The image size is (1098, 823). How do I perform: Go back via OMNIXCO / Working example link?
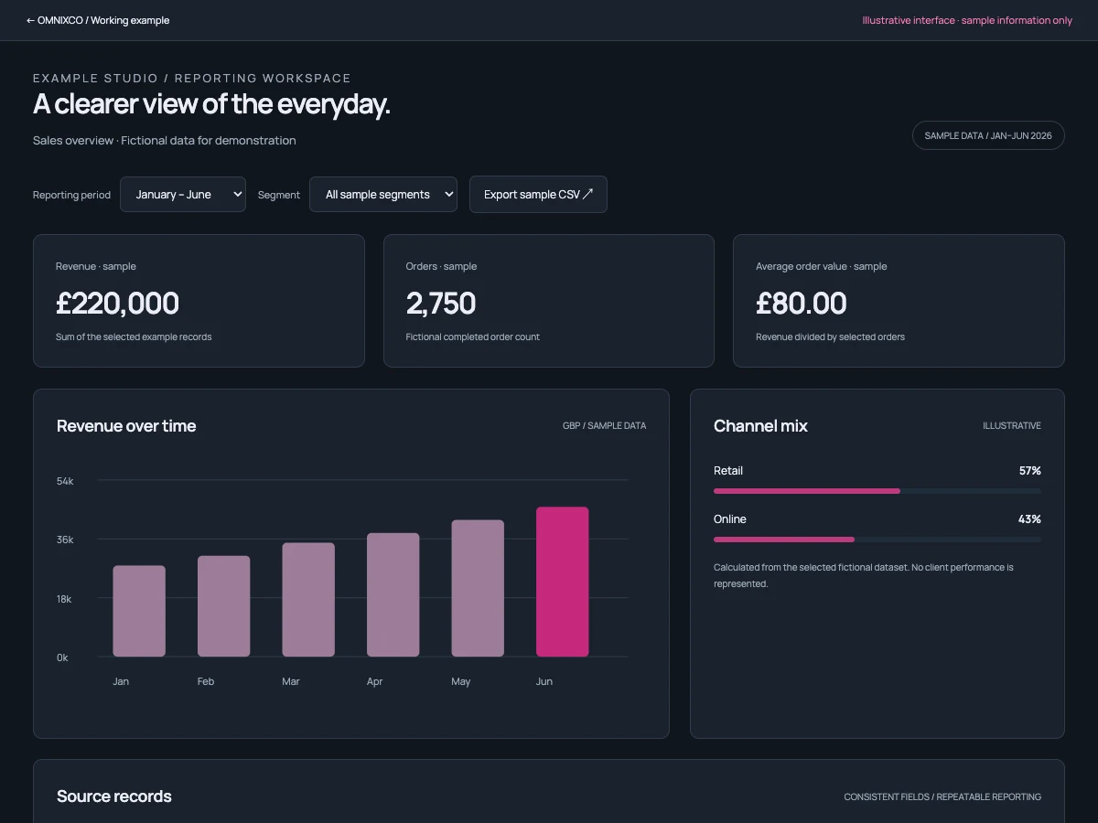[98, 20]
